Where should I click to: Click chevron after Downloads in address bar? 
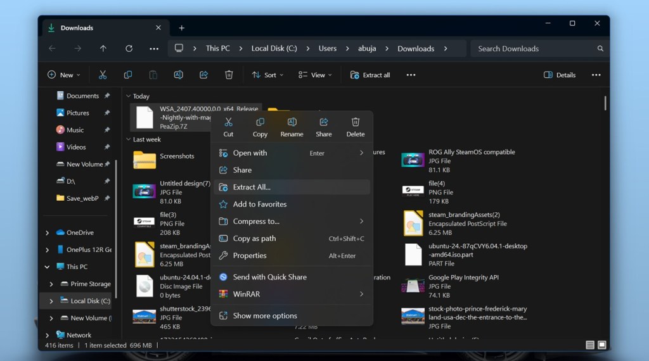point(446,48)
